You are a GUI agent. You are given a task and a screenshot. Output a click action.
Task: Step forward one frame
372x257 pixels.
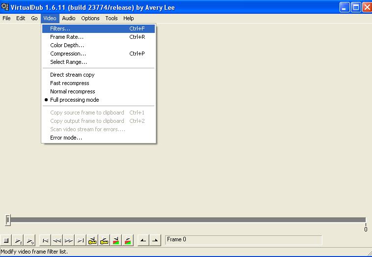pyautogui.click(x=69, y=240)
